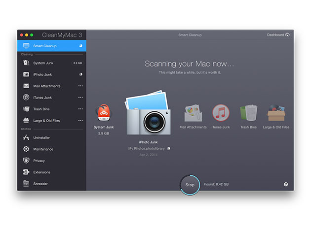Open the Dashboard link

(278, 35)
